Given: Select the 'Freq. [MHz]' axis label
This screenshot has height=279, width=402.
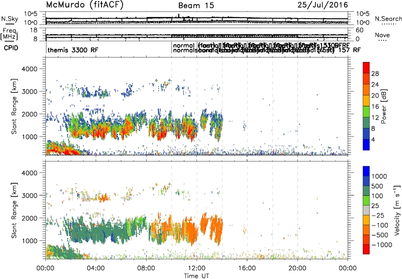Looking at the screenshot, I should click(10, 34).
